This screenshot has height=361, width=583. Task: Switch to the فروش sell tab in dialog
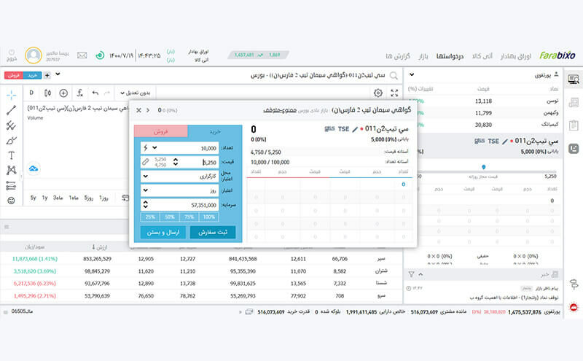coord(160,132)
